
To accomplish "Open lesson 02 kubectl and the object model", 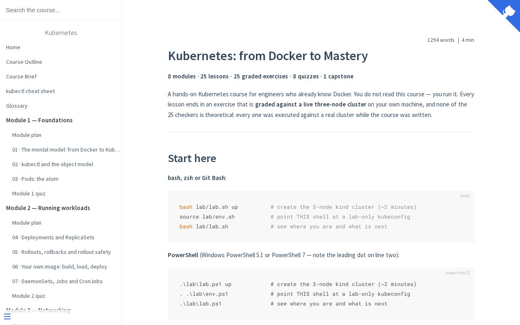I will point(52,164).
